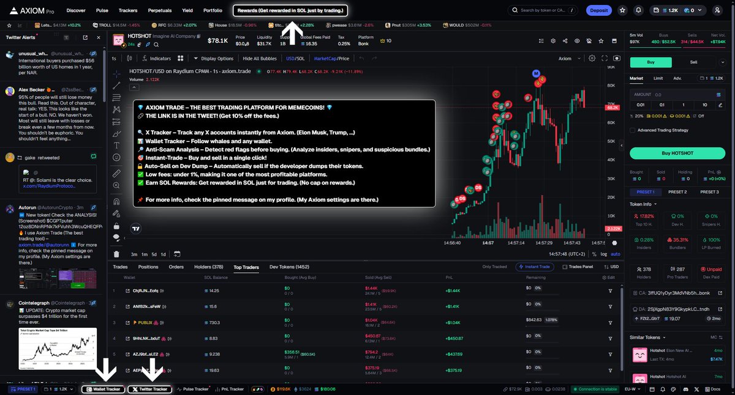Take a chart snapshot with camera icon
This screenshot has width=735, height=395.
point(616,59)
